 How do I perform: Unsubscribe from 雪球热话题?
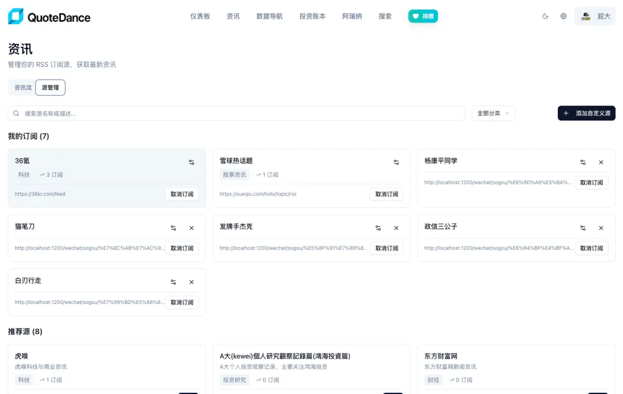386,194
